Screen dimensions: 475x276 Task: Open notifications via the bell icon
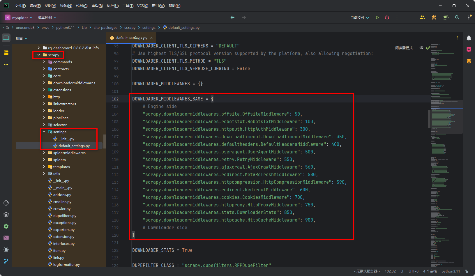(x=469, y=38)
